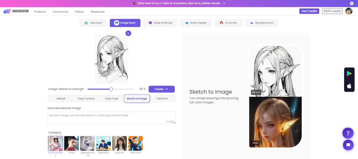Click the Sketch to Image heading
The width and height of the screenshot is (358, 159).
pos(211,92)
